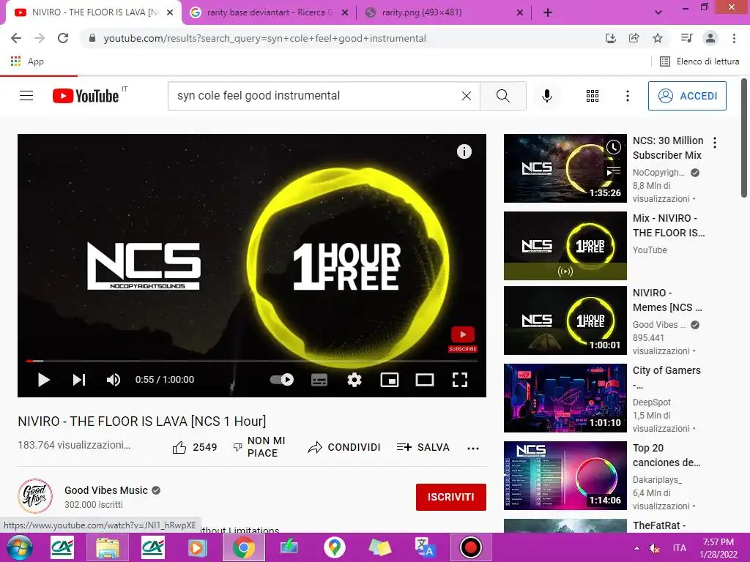Show hidden system tray icons arrow
The image size is (750, 562).
(636, 547)
